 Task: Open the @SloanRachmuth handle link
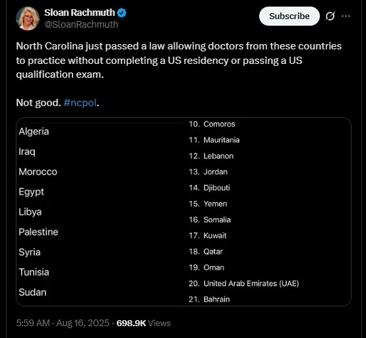[81, 24]
